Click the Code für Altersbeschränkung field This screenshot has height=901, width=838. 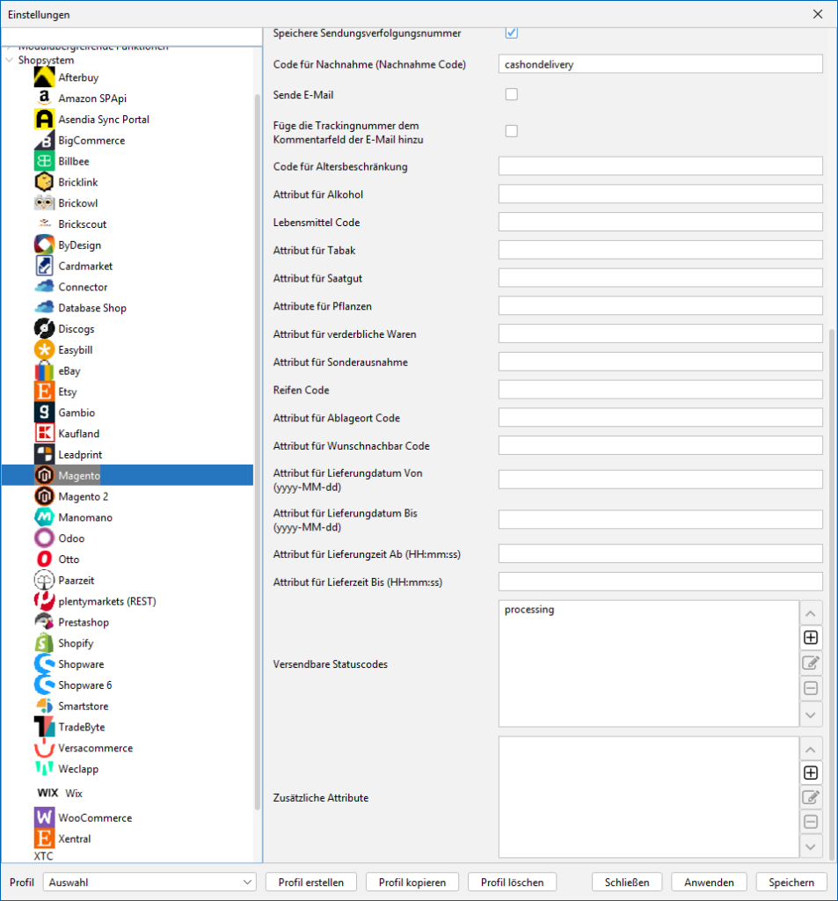click(x=659, y=166)
